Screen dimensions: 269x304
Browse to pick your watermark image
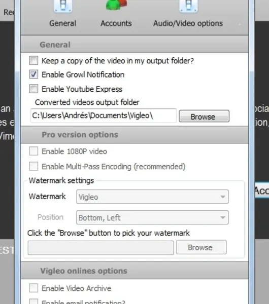point(201,247)
